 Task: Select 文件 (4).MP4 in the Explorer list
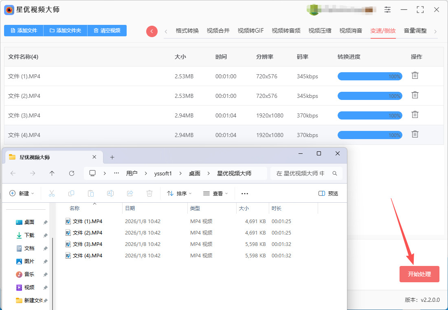click(x=87, y=256)
